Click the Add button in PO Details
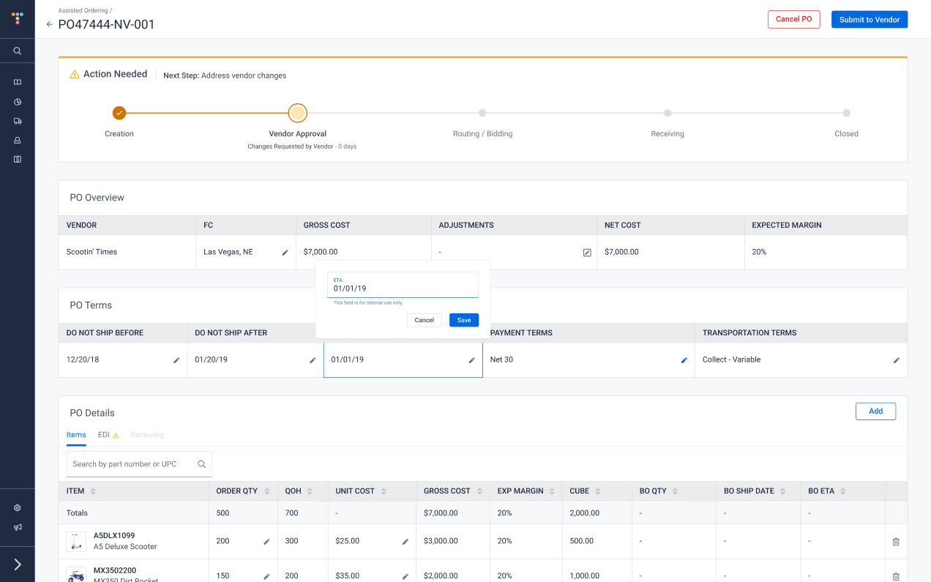Viewport: 931px width, 582px height. [875, 411]
